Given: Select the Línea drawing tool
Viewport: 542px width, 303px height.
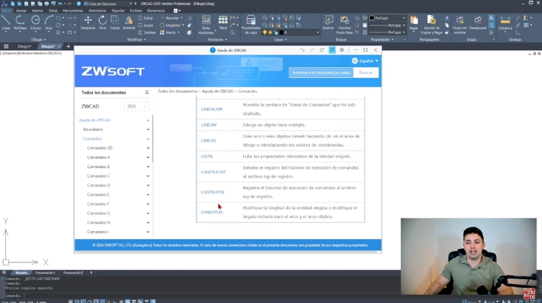Looking at the screenshot, I should pyautogui.click(x=6, y=22).
